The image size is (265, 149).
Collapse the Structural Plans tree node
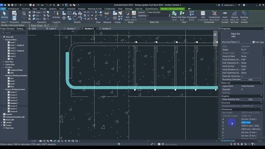coord(4,40)
